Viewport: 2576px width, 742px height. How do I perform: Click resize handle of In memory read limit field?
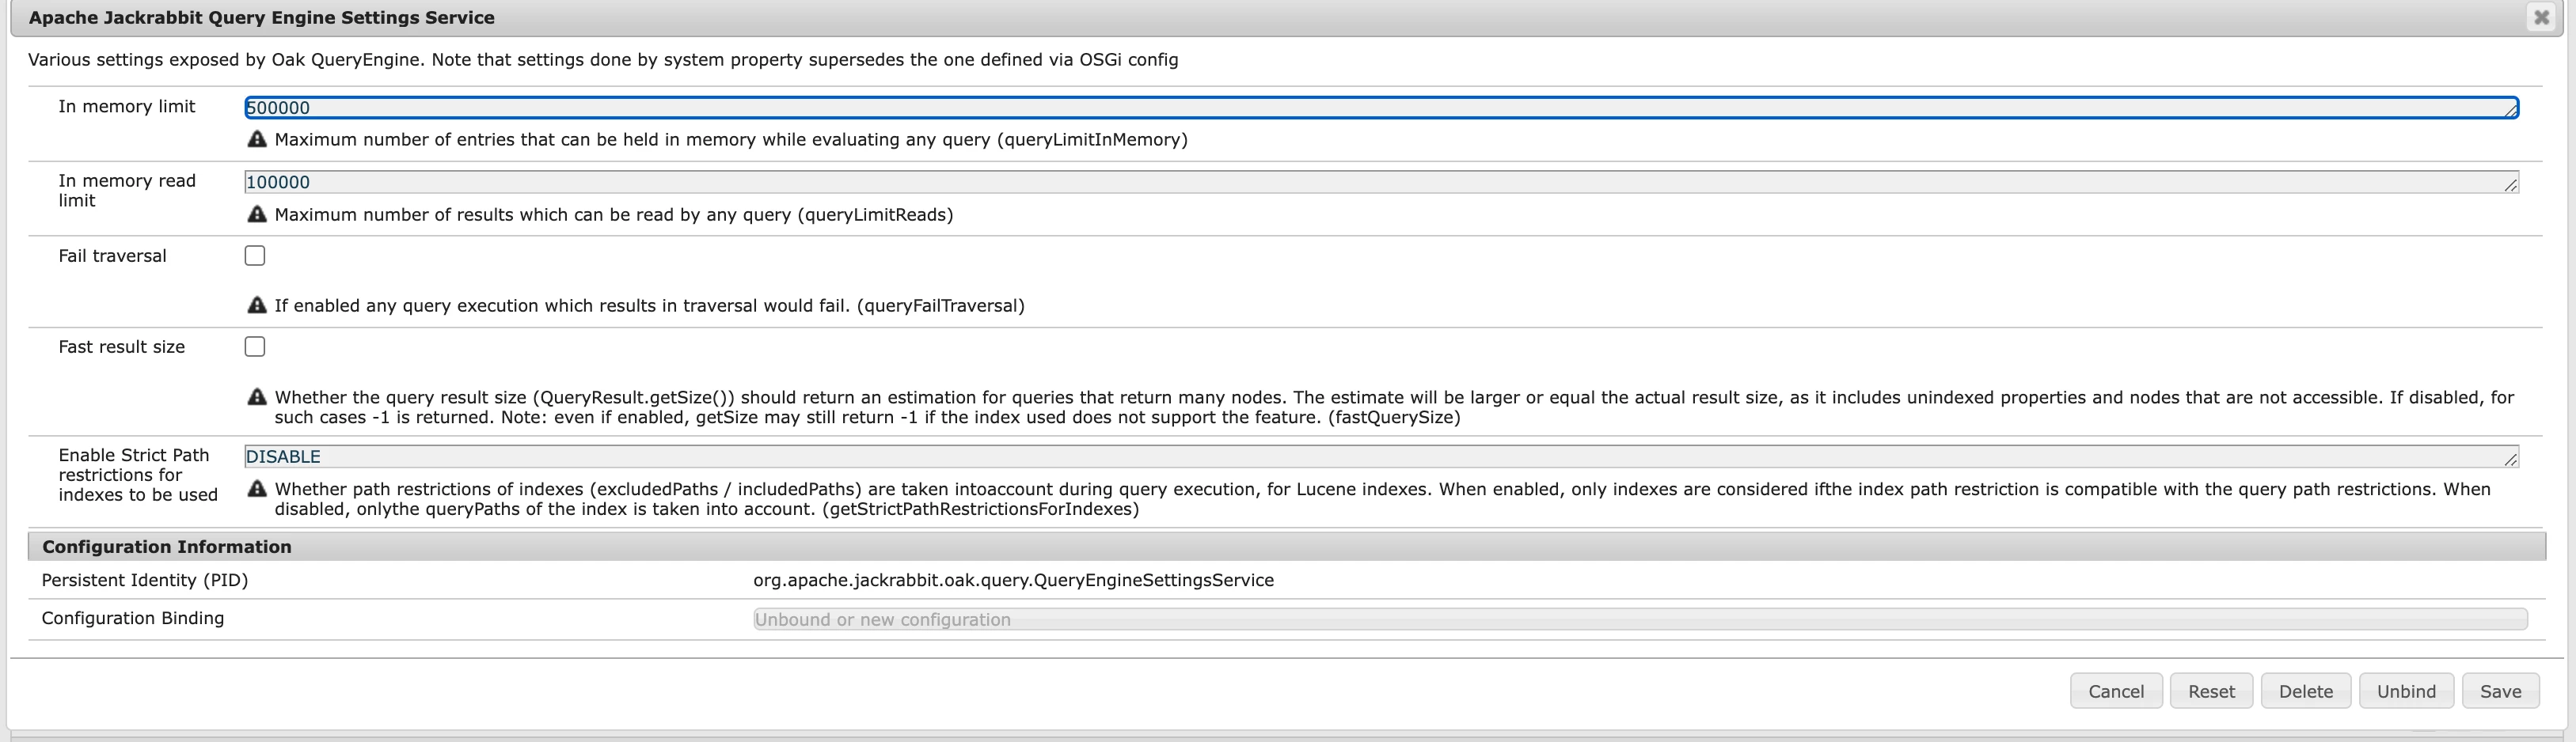pyautogui.click(x=2510, y=186)
